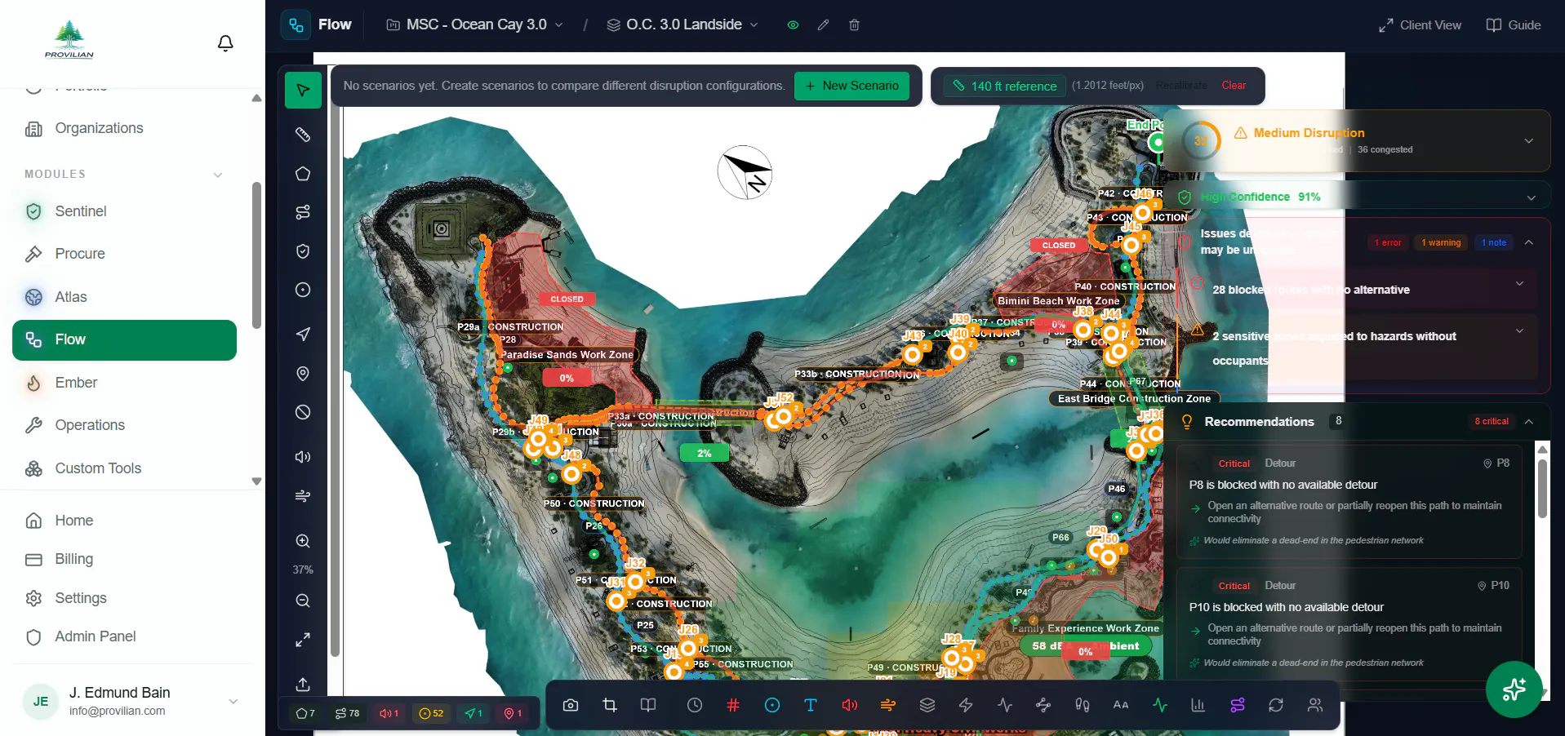This screenshot has height=736, width=1565.
Task: Open notifications bell
Action: click(226, 43)
